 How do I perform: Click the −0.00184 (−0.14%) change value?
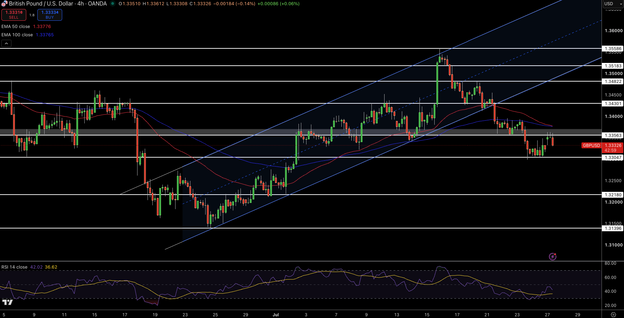234,4
